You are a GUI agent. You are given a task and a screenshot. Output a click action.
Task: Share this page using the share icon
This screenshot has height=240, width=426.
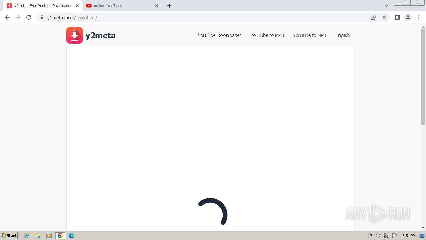click(x=373, y=17)
